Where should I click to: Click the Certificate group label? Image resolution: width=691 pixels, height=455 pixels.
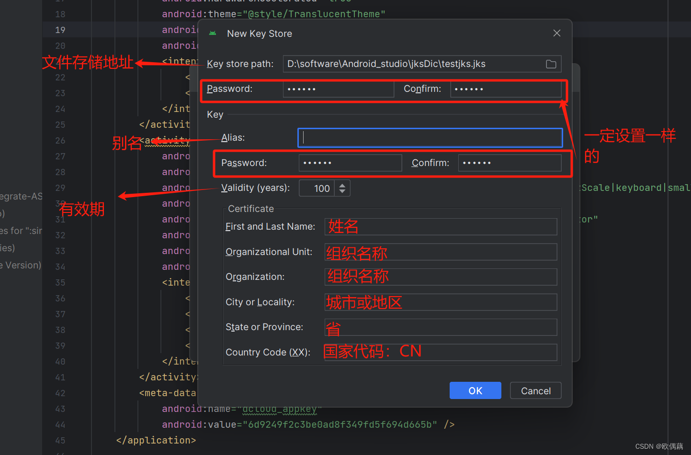251,209
